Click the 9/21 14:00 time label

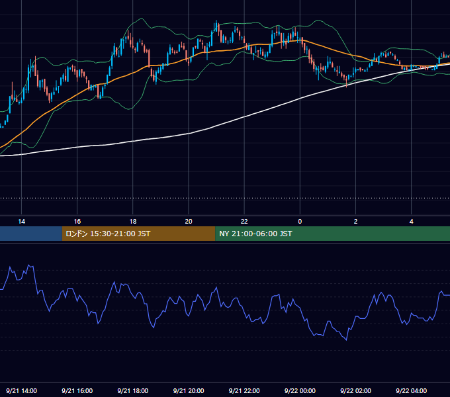point(22,390)
